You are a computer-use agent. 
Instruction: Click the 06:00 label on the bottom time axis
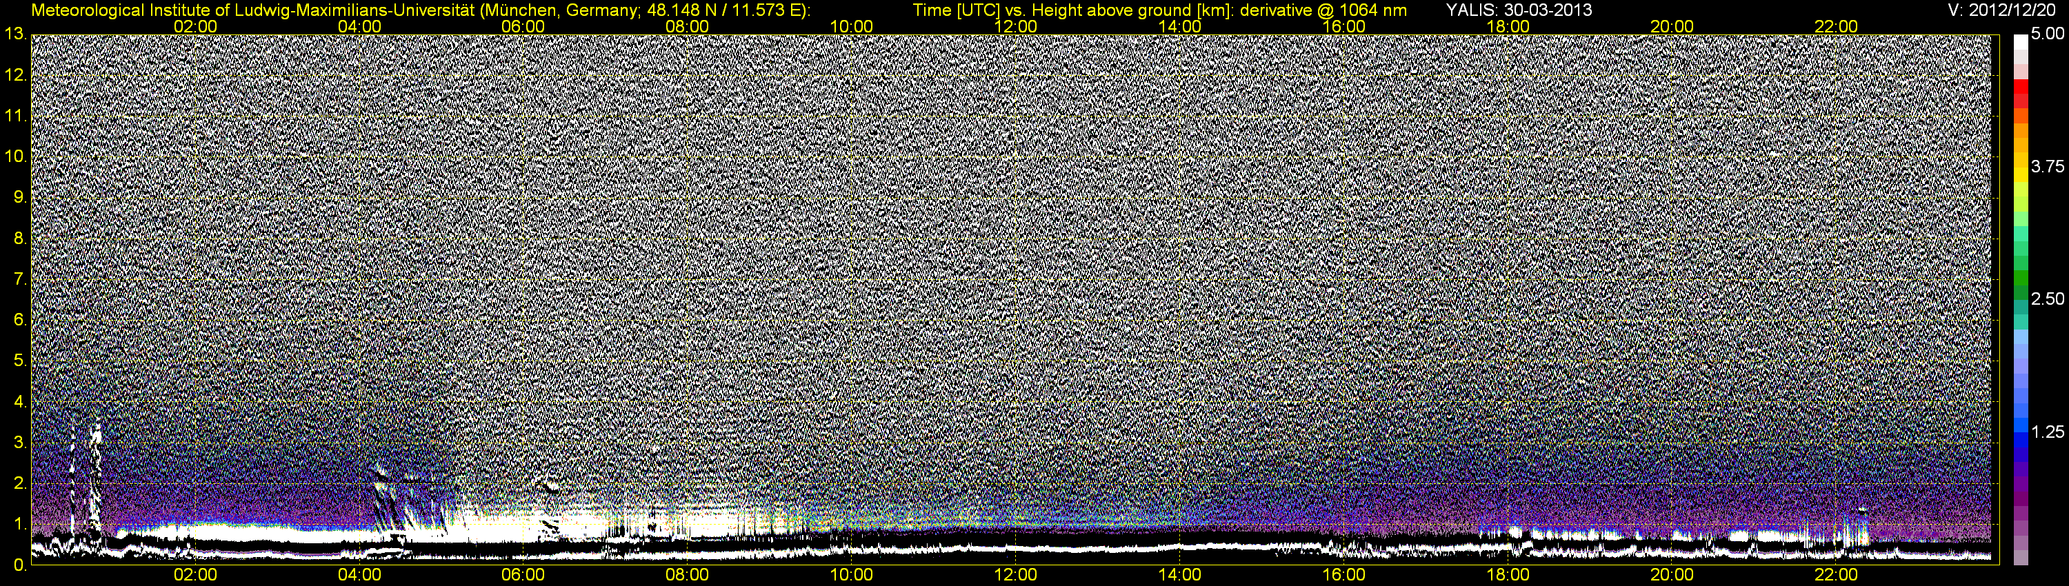pyautogui.click(x=523, y=576)
